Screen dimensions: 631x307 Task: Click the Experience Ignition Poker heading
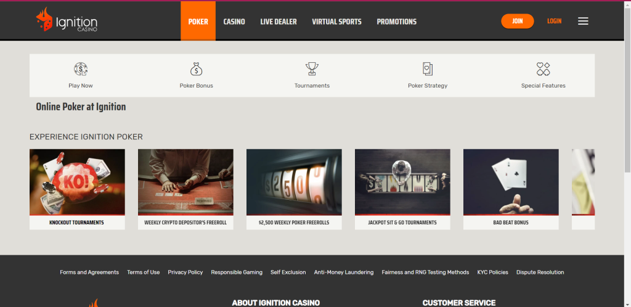(86, 137)
